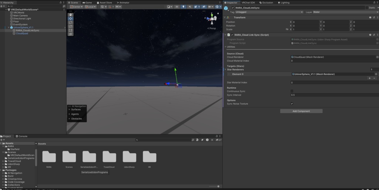The image size is (379, 190).
Task: Collapse the Transform component
Action: tap(225, 17)
